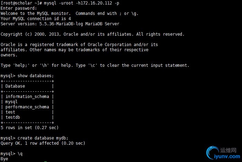Click the iyunv cloud logo watermark

pyautogui.click(x=212, y=153)
